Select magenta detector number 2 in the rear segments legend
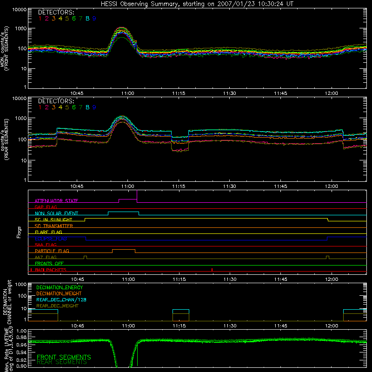The height and width of the screenshot is (372, 372). 47,107
